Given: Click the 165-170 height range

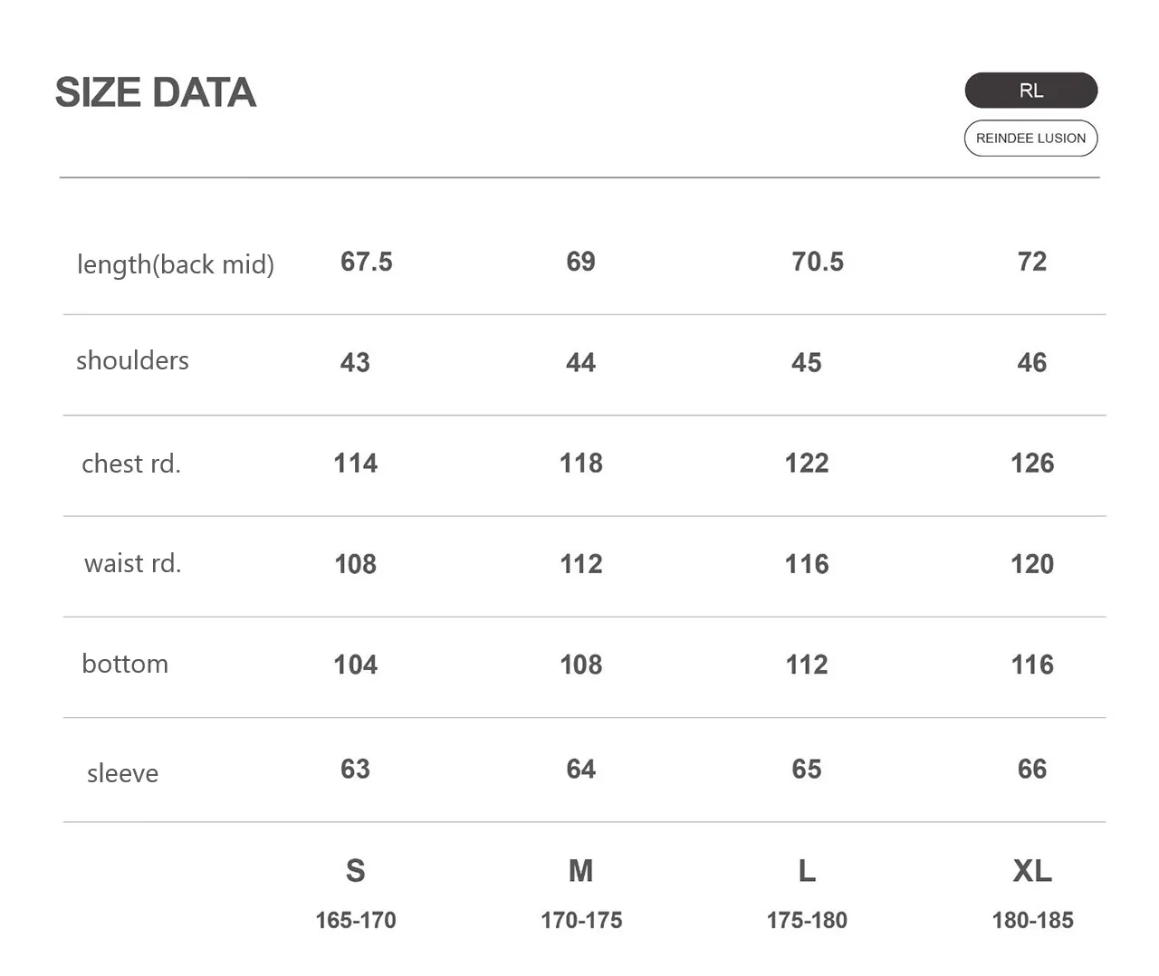Looking at the screenshot, I should (x=356, y=921).
